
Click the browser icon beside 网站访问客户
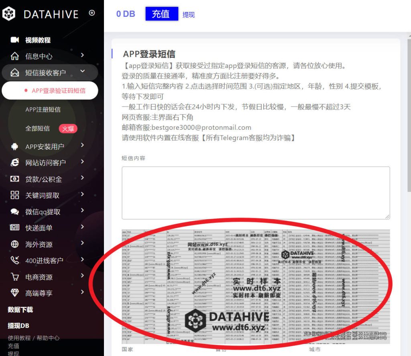tap(15, 163)
